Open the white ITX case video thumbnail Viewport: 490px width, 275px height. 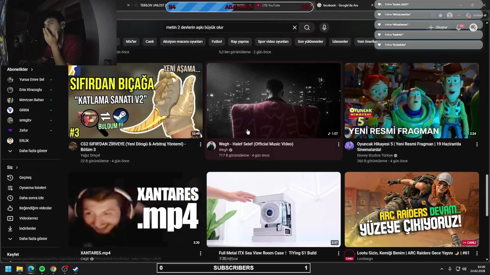pyautogui.click(x=274, y=209)
